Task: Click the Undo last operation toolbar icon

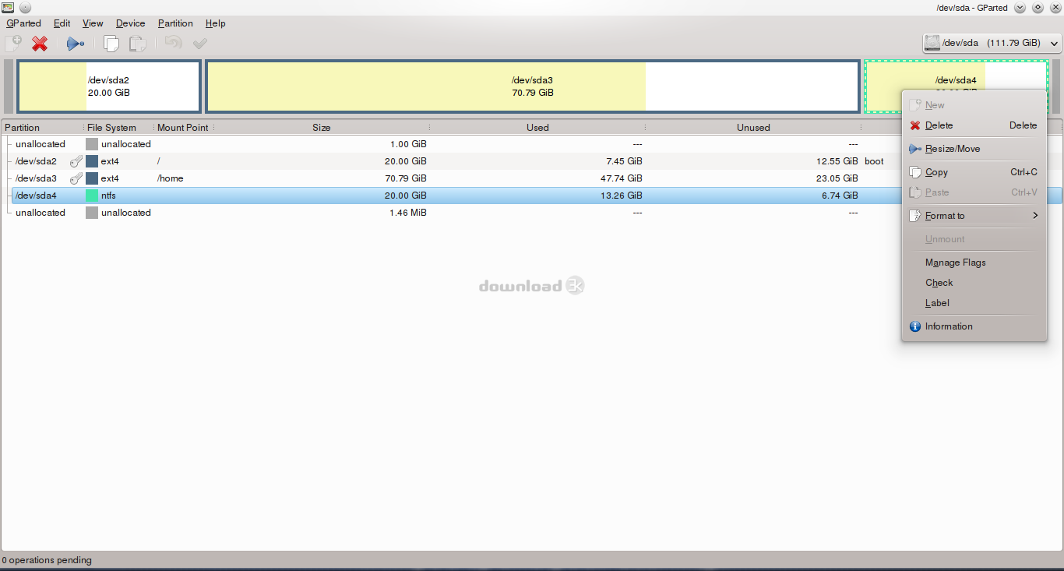Action: tap(173, 44)
